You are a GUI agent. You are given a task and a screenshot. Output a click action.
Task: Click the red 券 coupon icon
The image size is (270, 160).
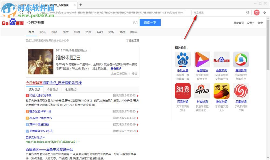[256, 12]
